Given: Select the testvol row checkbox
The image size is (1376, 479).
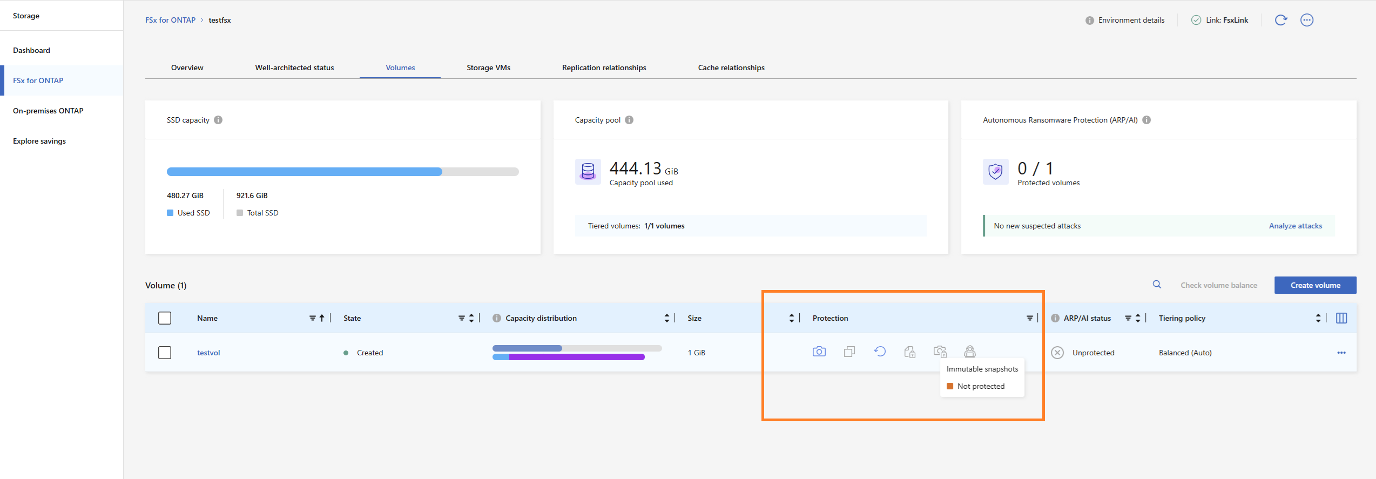Looking at the screenshot, I should 165,353.
